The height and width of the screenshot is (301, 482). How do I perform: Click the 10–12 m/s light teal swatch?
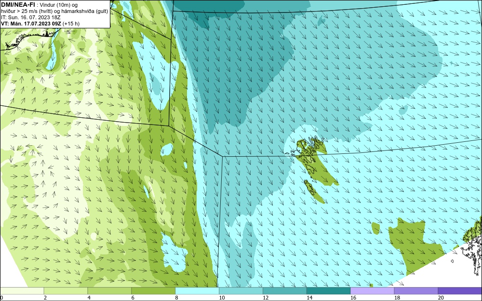pyautogui.click(x=241, y=290)
